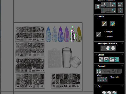Collapse the Stitch rollout

(x=96, y=55)
